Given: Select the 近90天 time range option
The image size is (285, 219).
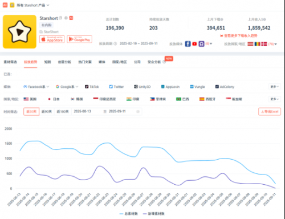Looking at the screenshot, I should click(x=47, y=112).
